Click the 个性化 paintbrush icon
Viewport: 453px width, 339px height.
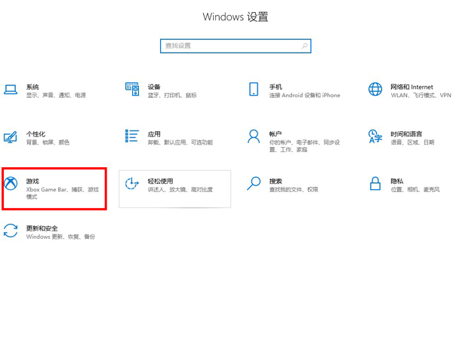tap(11, 137)
